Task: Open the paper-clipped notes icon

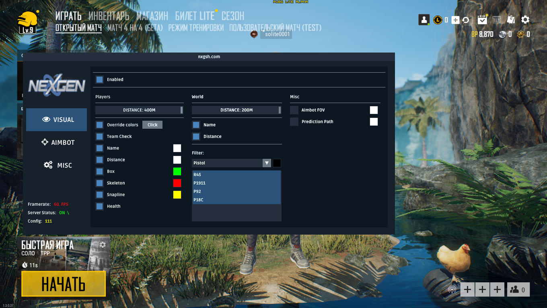Action: pos(511,20)
